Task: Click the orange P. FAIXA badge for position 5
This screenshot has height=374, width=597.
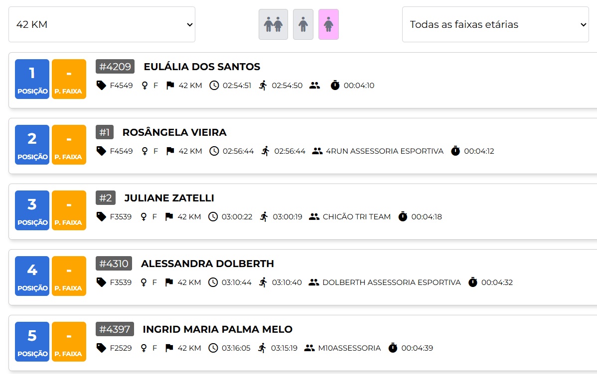Action: [69, 342]
